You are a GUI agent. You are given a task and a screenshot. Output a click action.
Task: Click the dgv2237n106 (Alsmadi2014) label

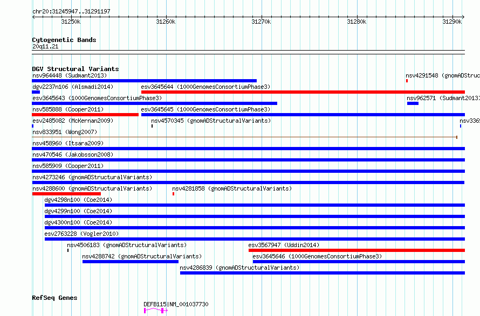[73, 87]
